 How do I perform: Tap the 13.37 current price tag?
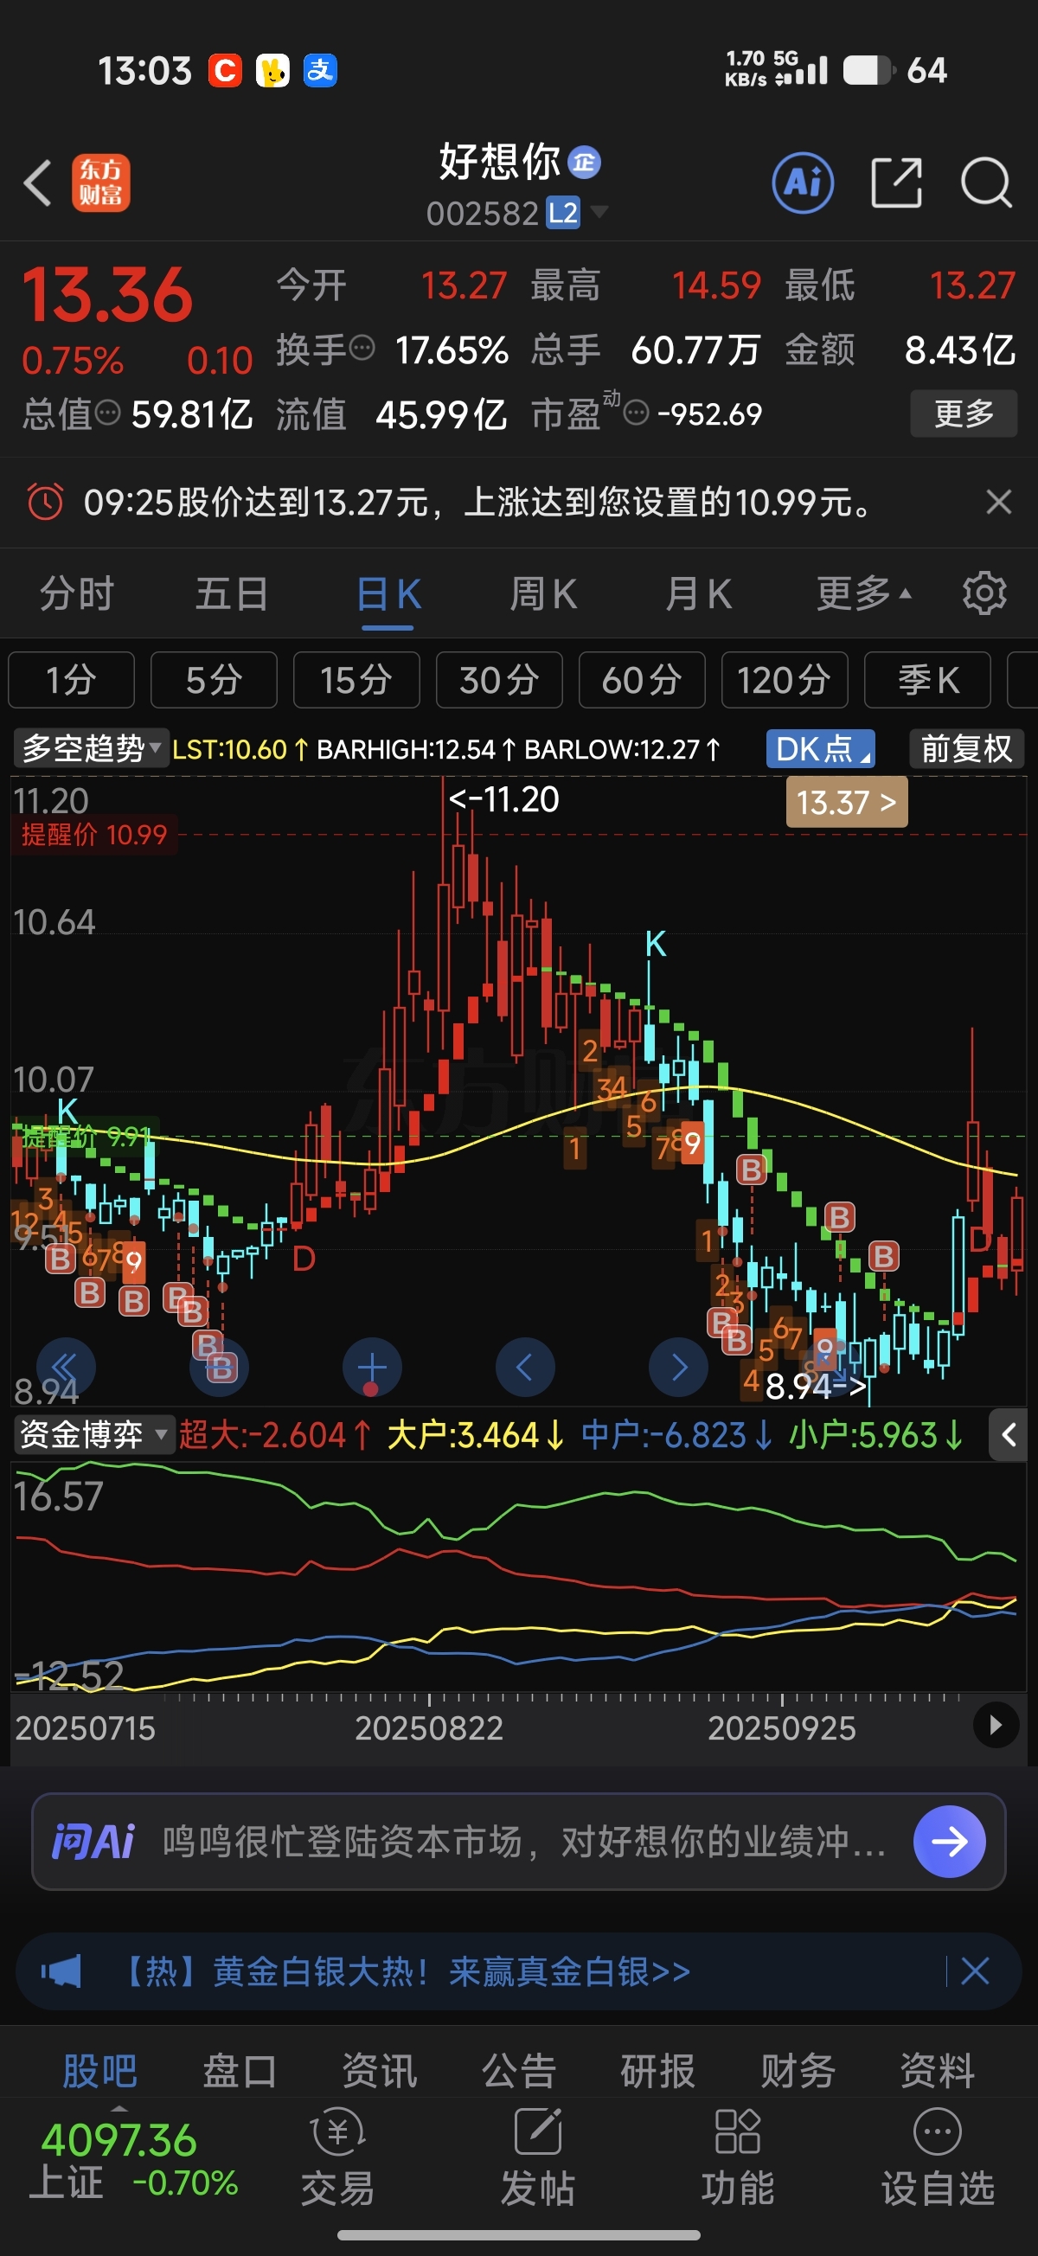point(846,802)
